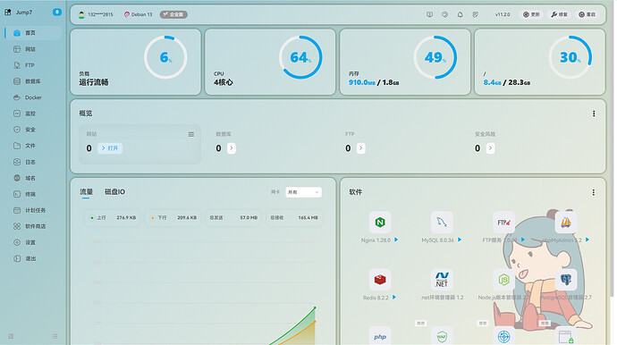Open 安全 (Security) in the sidebar
This screenshot has height=345, width=617.
coord(33,130)
